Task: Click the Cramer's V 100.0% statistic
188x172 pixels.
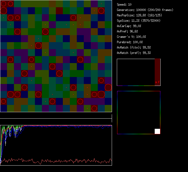Action: click(132, 37)
